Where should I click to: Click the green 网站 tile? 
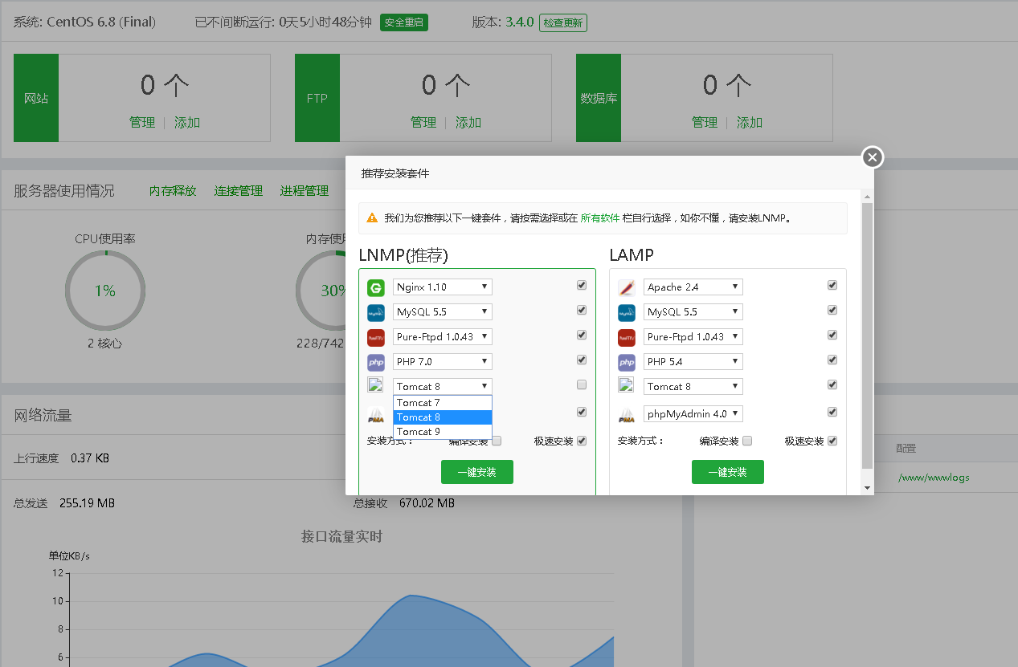36,98
